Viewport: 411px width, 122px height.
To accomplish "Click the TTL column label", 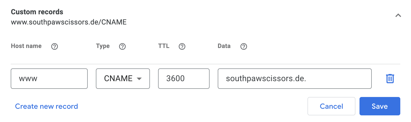I will pos(164,46).
